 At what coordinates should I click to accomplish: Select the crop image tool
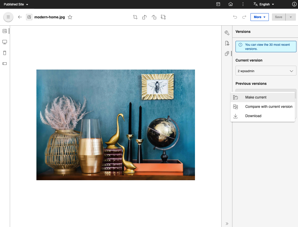coord(135,17)
